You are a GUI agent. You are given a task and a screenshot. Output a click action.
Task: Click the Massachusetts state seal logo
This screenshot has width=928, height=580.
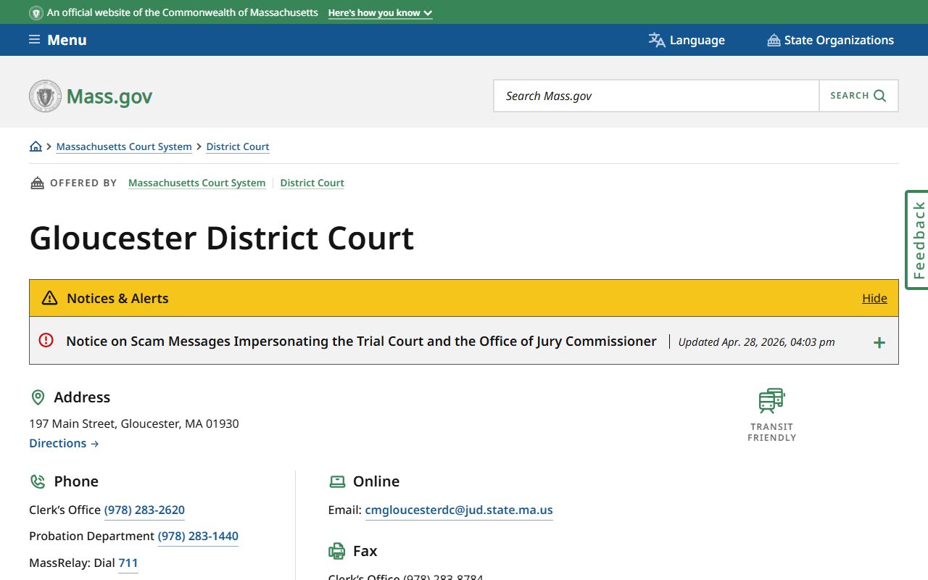[x=45, y=96]
